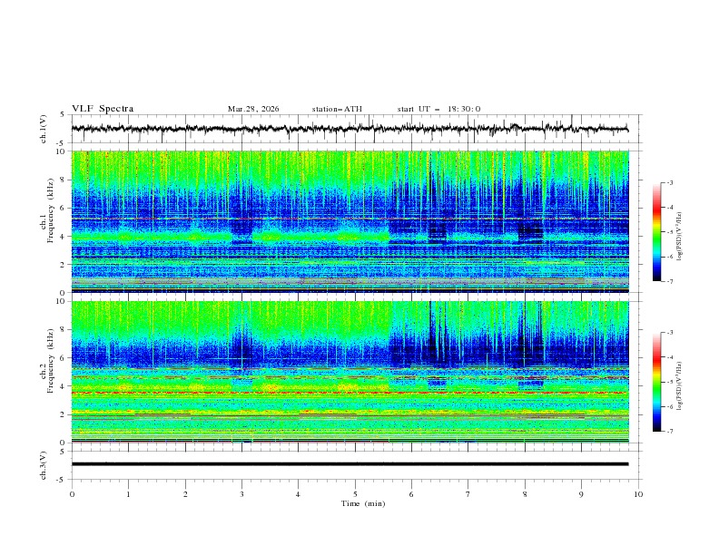The height and width of the screenshot is (555, 719).
Task: Click the "ch.1(V)" axis label
Action: pos(44,129)
